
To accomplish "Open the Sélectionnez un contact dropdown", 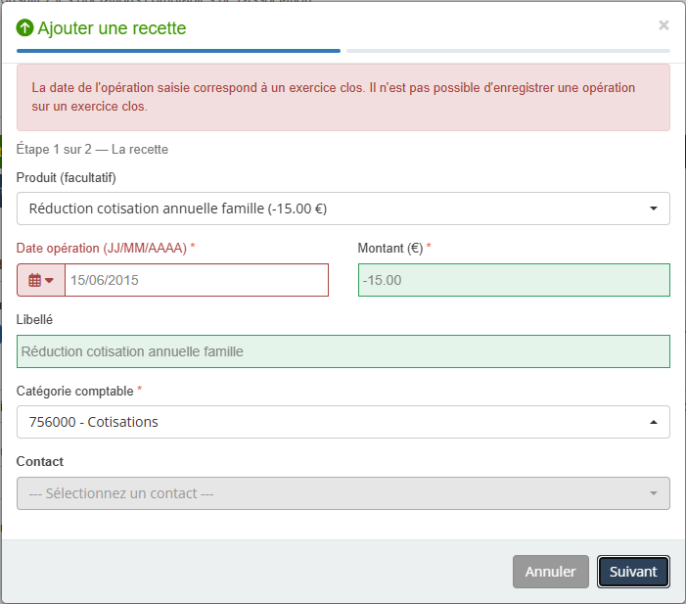I will click(x=343, y=493).
